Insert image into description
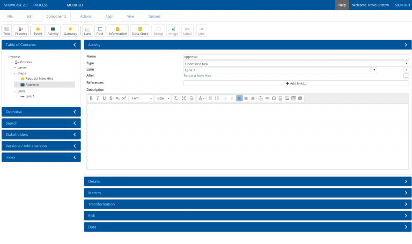This screenshot has width=412, height=244. tap(287, 98)
